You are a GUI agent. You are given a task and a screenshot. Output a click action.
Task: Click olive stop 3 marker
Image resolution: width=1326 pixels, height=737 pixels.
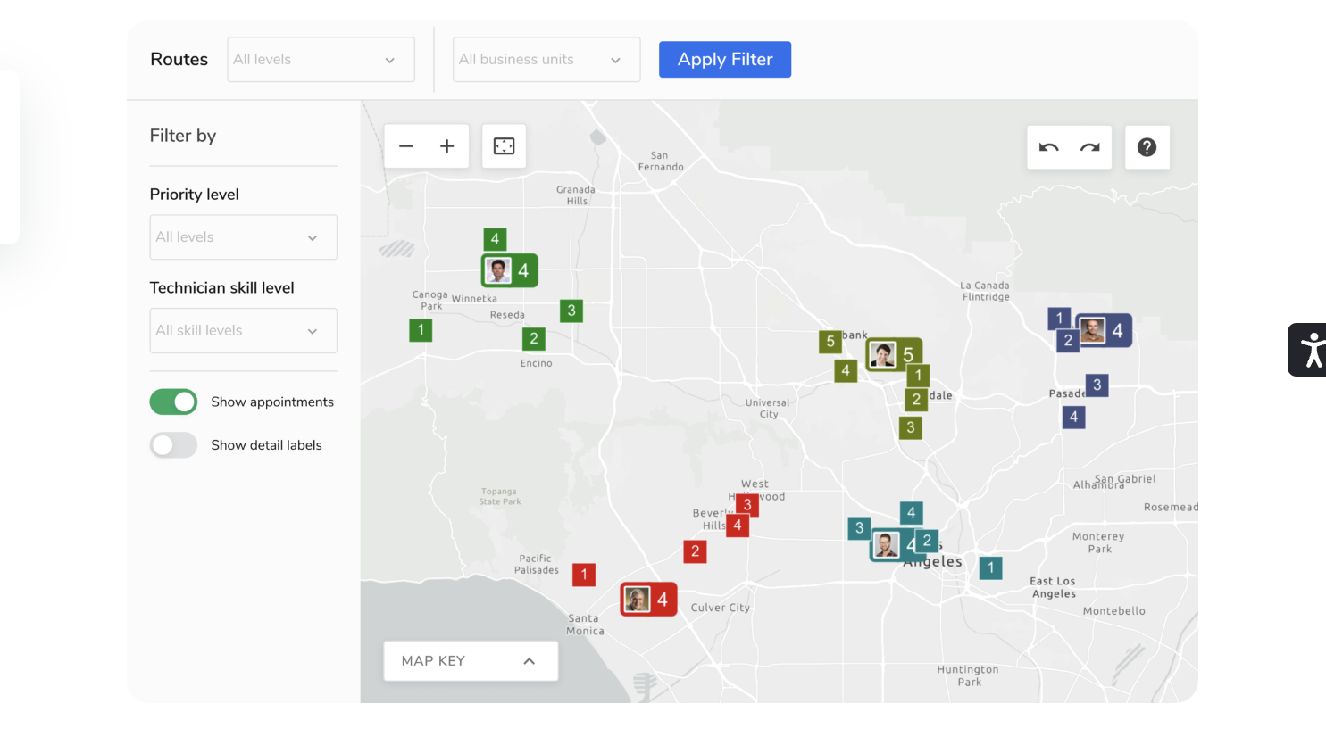coord(910,427)
